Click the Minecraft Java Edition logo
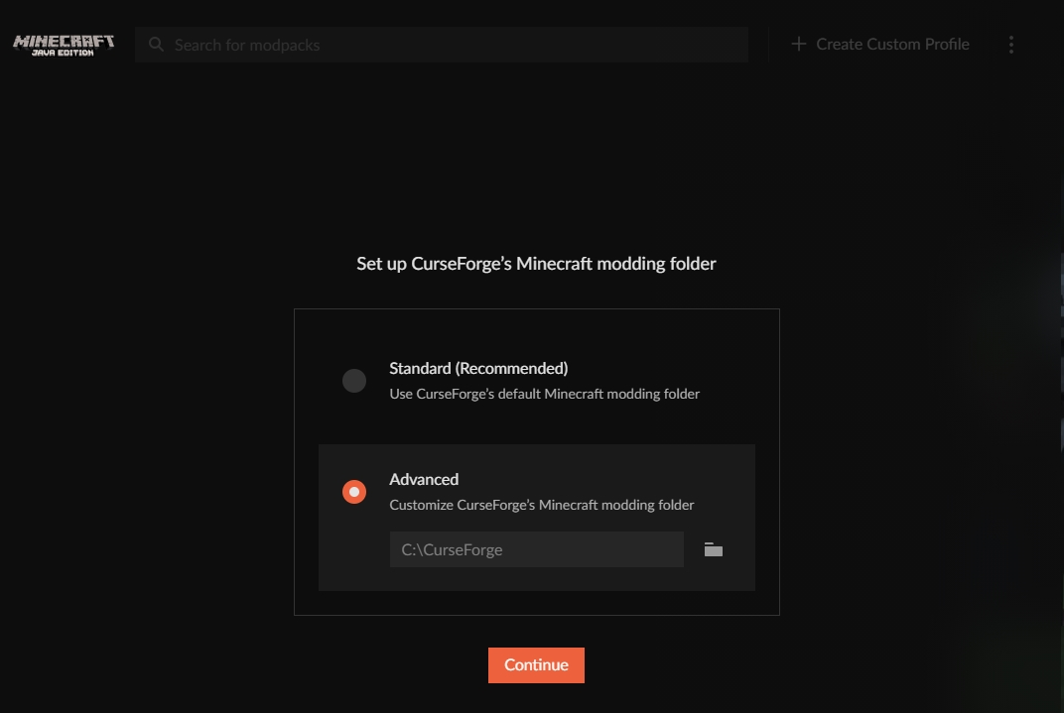The height and width of the screenshot is (713, 1064). click(x=64, y=45)
